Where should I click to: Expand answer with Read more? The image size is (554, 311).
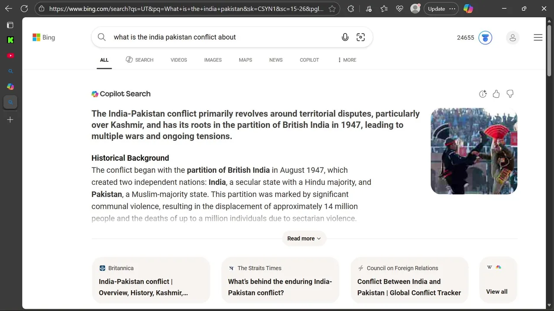click(304, 238)
